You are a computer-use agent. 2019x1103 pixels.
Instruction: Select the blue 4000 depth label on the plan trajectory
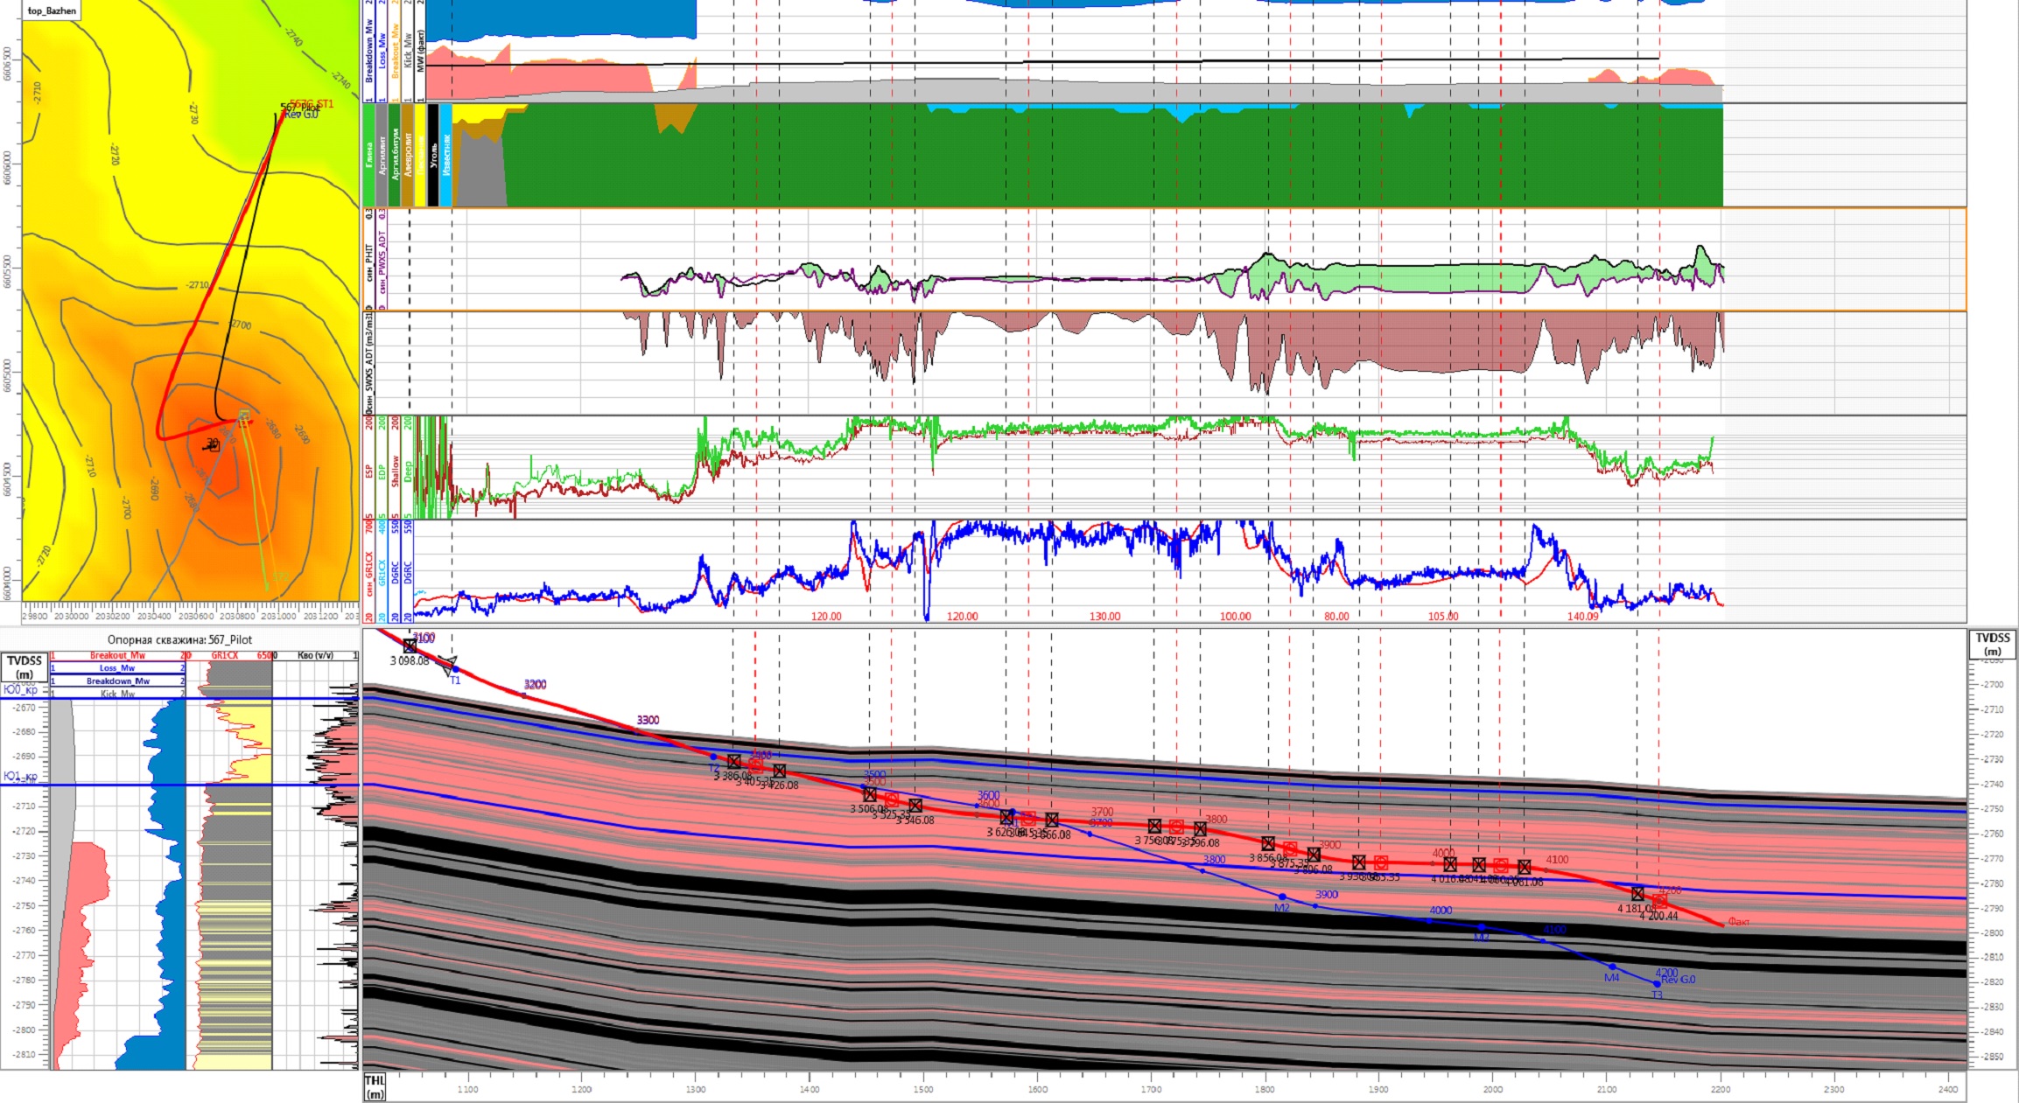coord(1441,911)
